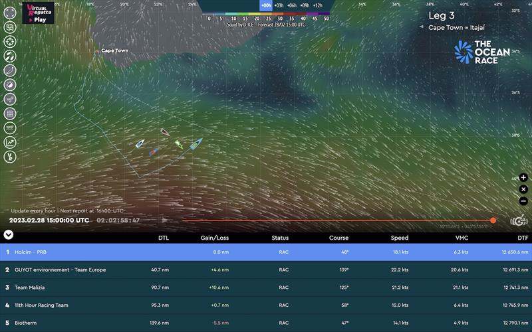The image size is (532, 332).
Task: Reset map zoom with the X button
Action: coord(523,189)
